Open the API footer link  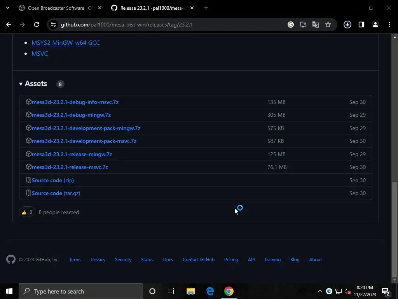point(251,260)
